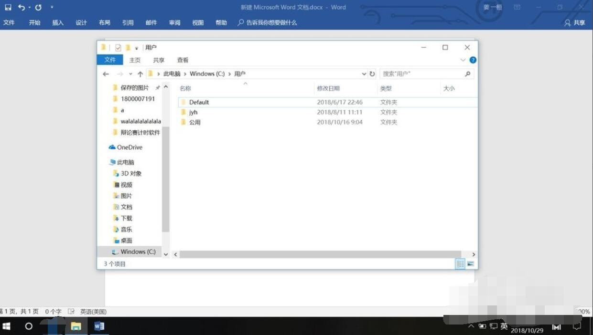Image resolution: width=593 pixels, height=335 pixels.
Task: Click the Refresh icon beside the address bar
Action: coord(372,74)
